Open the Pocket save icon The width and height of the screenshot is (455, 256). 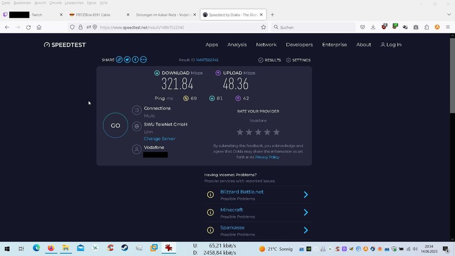[x=363, y=27]
